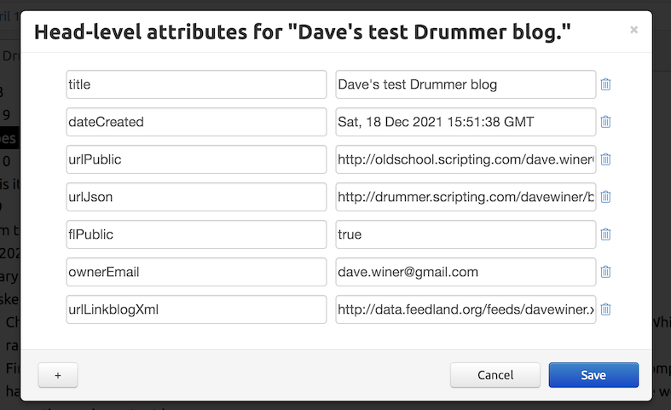Add a new attribute with plus button
Screen dimensions: 671x410
click(x=58, y=375)
